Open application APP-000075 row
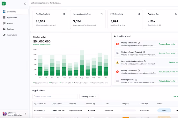The height and width of the screenshot is (118, 178). (105, 110)
